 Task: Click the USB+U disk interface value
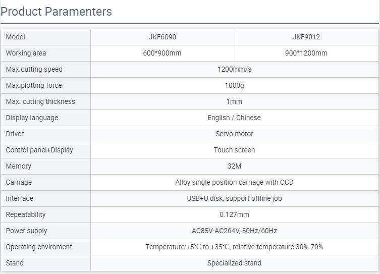(234, 198)
